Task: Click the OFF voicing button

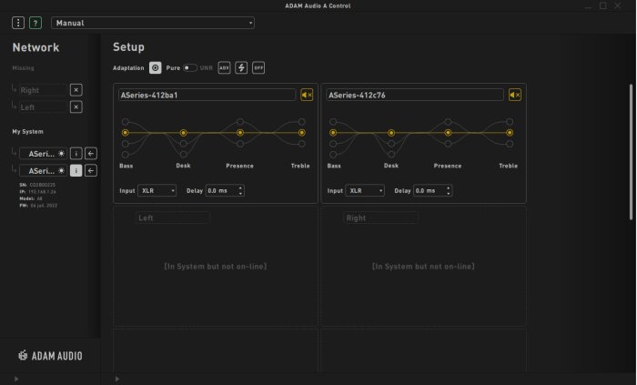Action: click(x=258, y=68)
